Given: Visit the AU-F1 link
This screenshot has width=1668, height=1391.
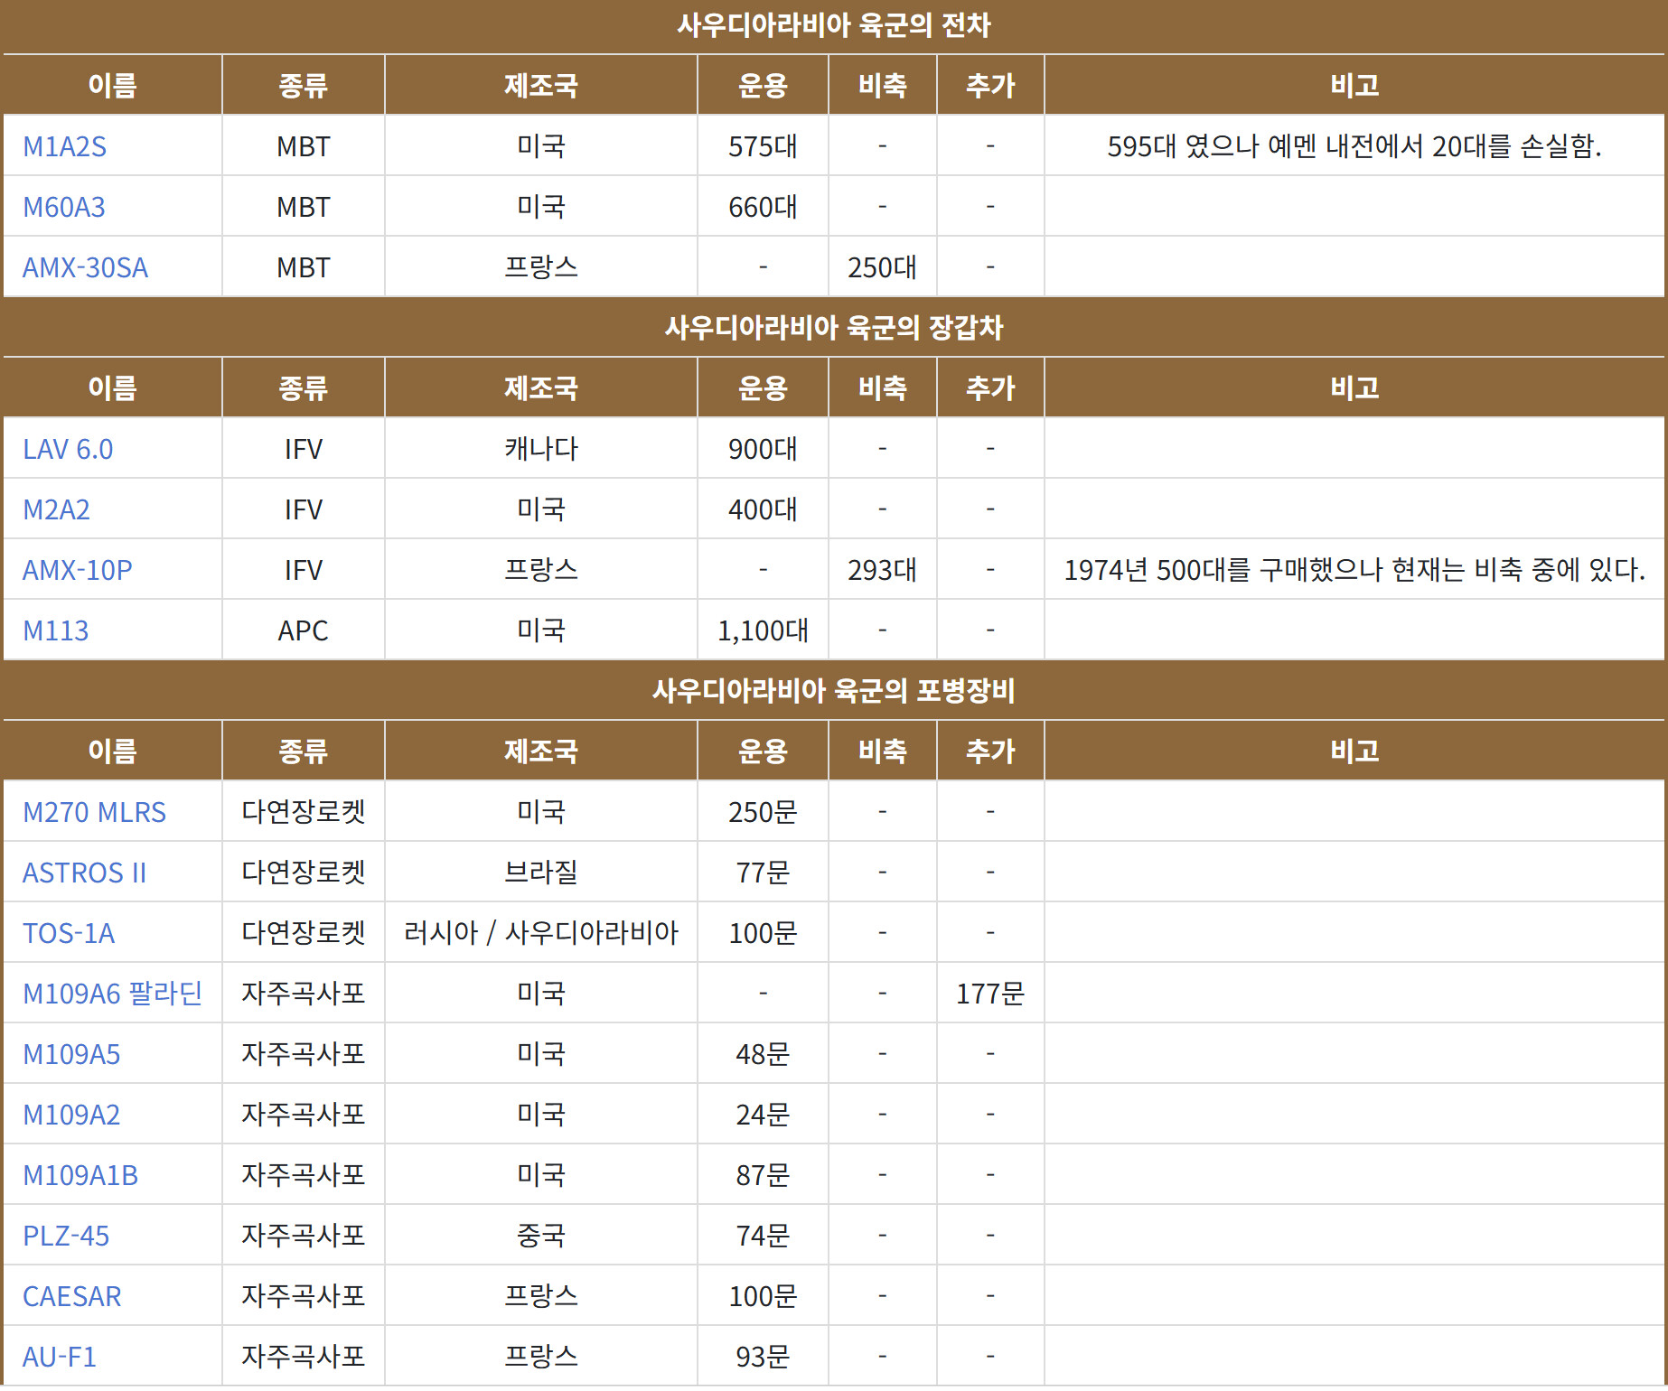Looking at the screenshot, I should pos(59,1357).
